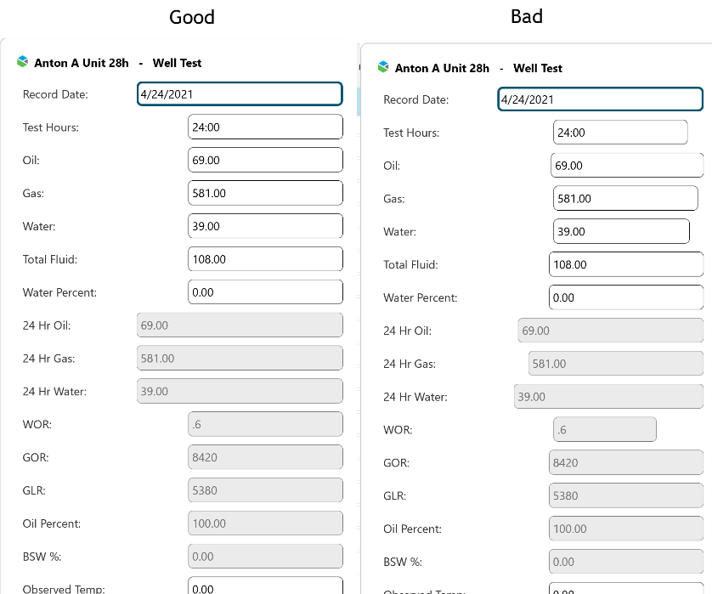
Task: Click the 24 Hr Water field in the Good panel
Action: pyautogui.click(x=240, y=392)
